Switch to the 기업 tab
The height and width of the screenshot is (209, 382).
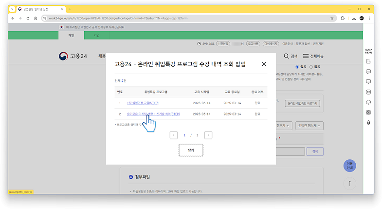(x=97, y=35)
